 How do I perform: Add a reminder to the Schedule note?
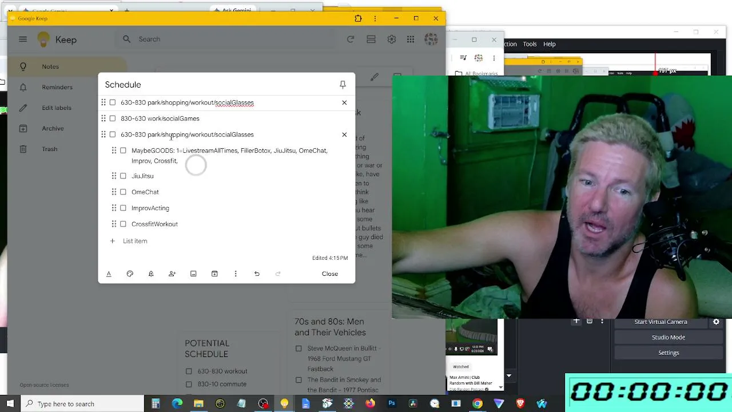(x=151, y=274)
